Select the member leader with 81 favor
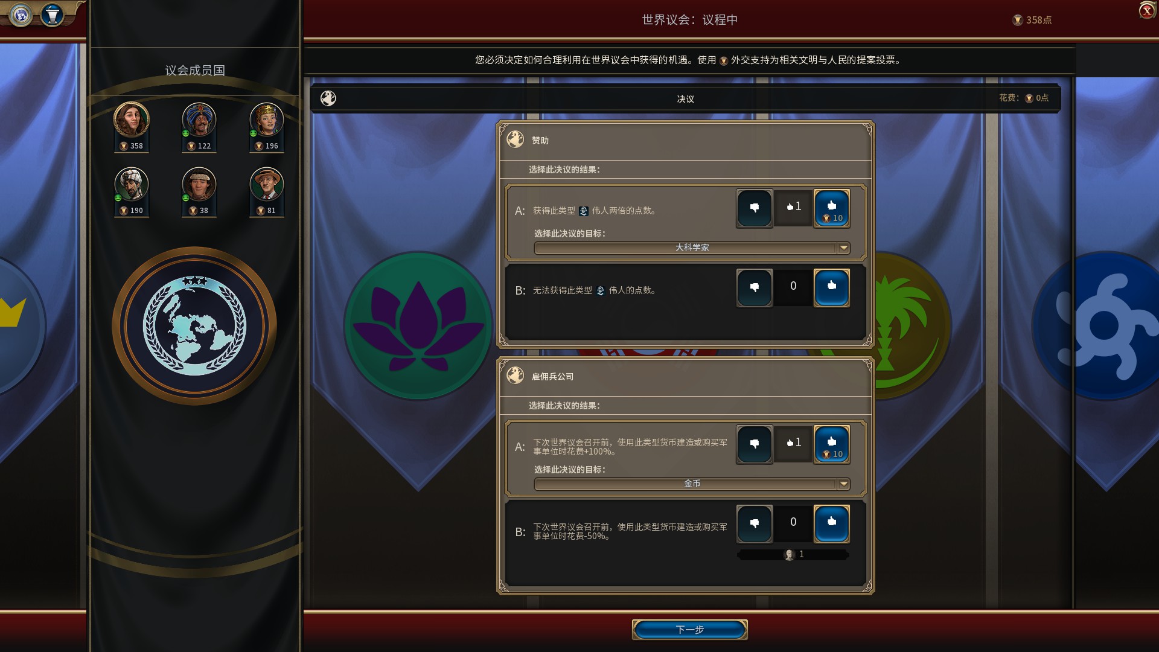The width and height of the screenshot is (1159, 652). 267,191
